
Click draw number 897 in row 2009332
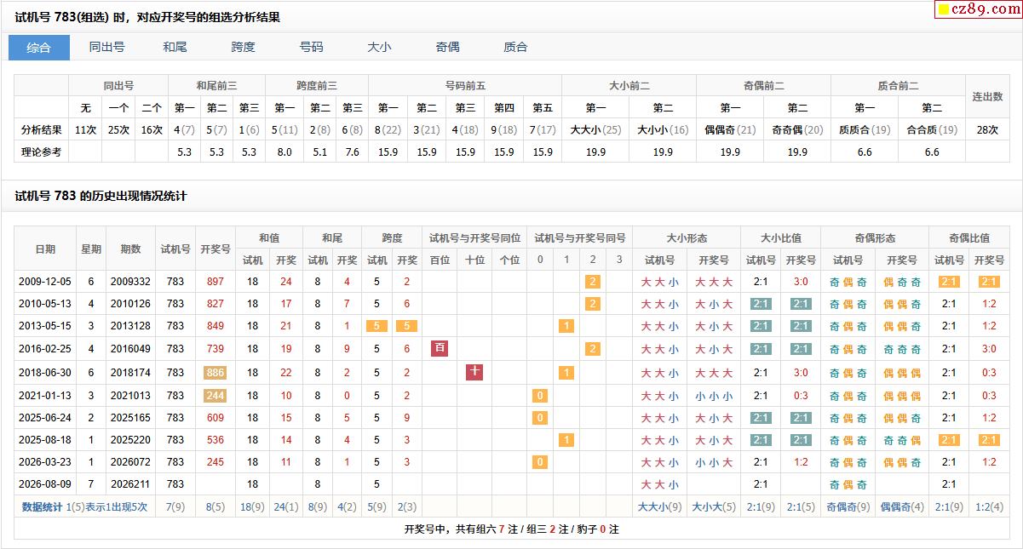click(216, 282)
